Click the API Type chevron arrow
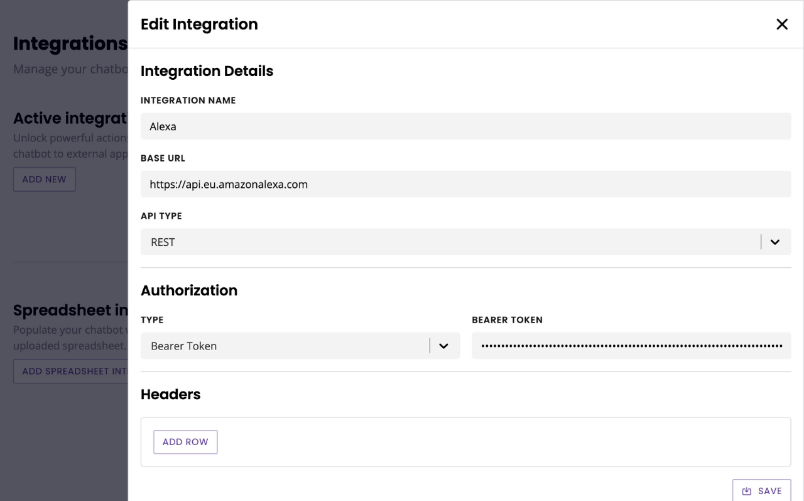 click(x=775, y=242)
